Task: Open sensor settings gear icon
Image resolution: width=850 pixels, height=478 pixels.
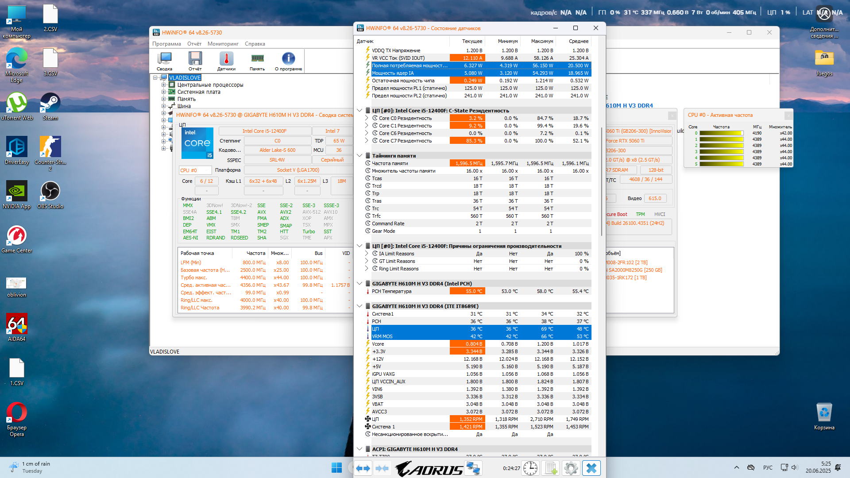Action: [x=571, y=468]
